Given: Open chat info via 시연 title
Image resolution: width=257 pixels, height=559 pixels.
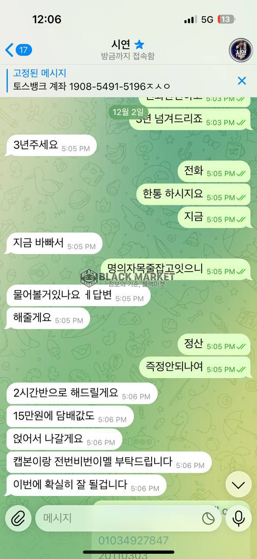Looking at the screenshot, I should click(121, 44).
